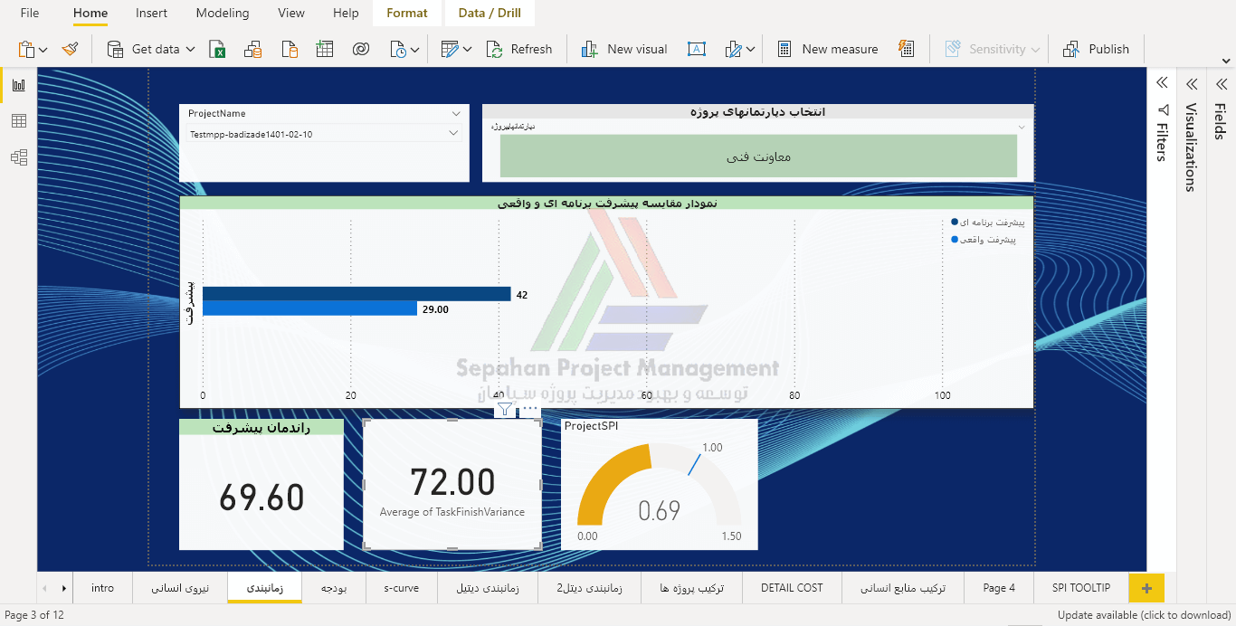Viewport: 1236px width, 626px height.
Task: Click the Enter data table icon
Action: click(324, 49)
